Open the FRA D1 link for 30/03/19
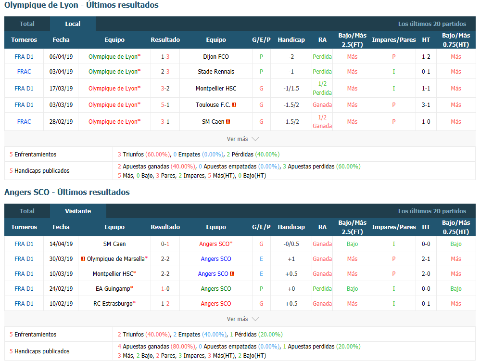This screenshot has width=480, height=362. point(24,259)
